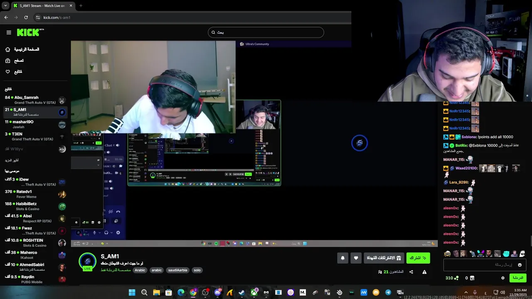This screenshot has width=532, height=299.
Task: Click Sxblona username in chat
Action: [469, 137]
